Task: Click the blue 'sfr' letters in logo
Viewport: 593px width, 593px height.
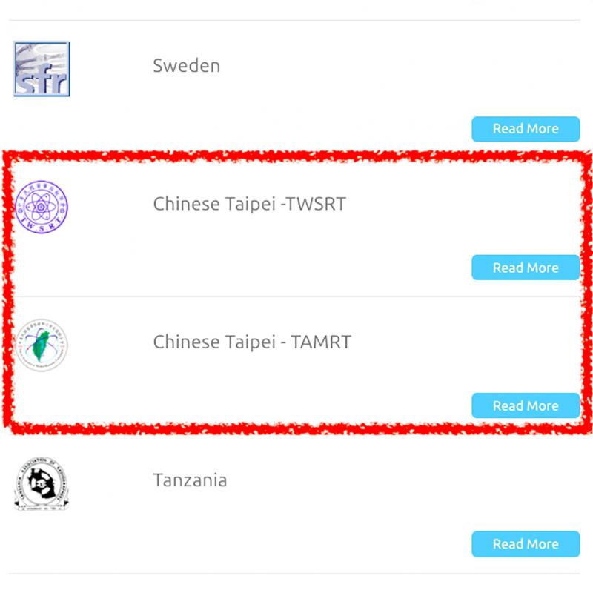Action: tap(42, 81)
